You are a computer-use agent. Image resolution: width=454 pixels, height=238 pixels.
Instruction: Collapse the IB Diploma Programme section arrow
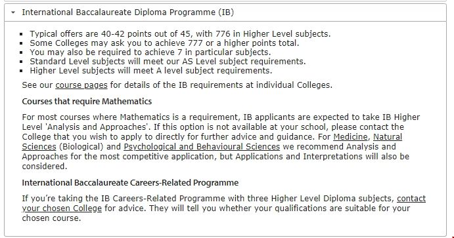(x=13, y=12)
